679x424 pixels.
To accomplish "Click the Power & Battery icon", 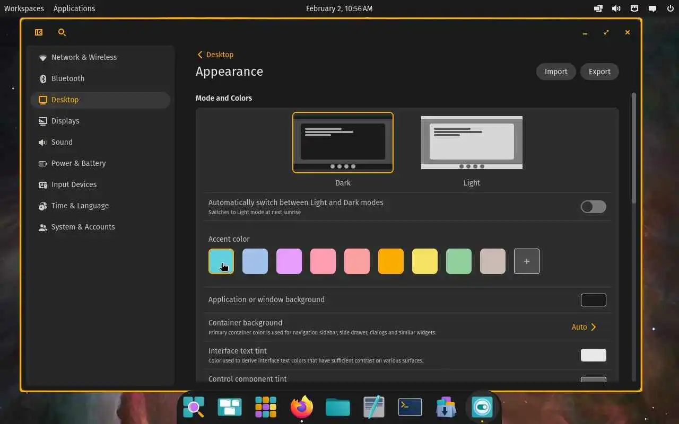I will [43, 163].
